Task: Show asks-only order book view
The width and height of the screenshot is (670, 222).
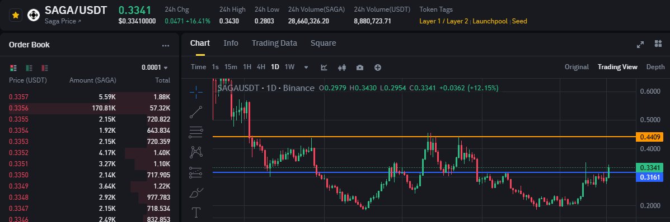Action: click(x=44, y=67)
